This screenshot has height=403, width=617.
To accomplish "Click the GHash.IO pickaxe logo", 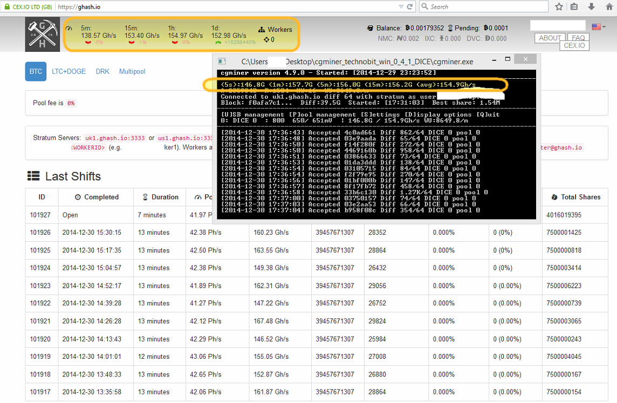I will [x=42, y=35].
